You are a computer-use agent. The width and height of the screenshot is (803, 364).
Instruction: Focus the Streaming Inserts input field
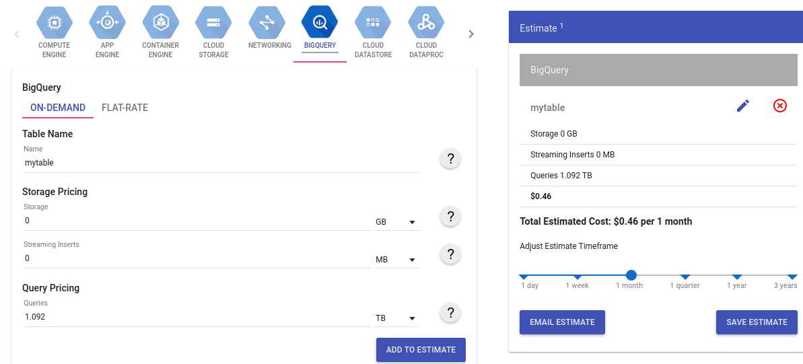(x=197, y=258)
